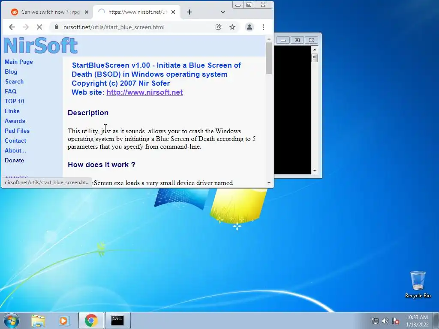This screenshot has height=329, width=439.
Task: Open the Chrome three-dot menu
Action: pos(263,27)
